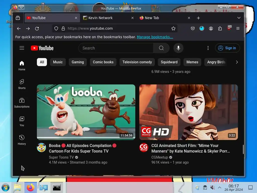Select the Angry Birds chip

click(216, 62)
